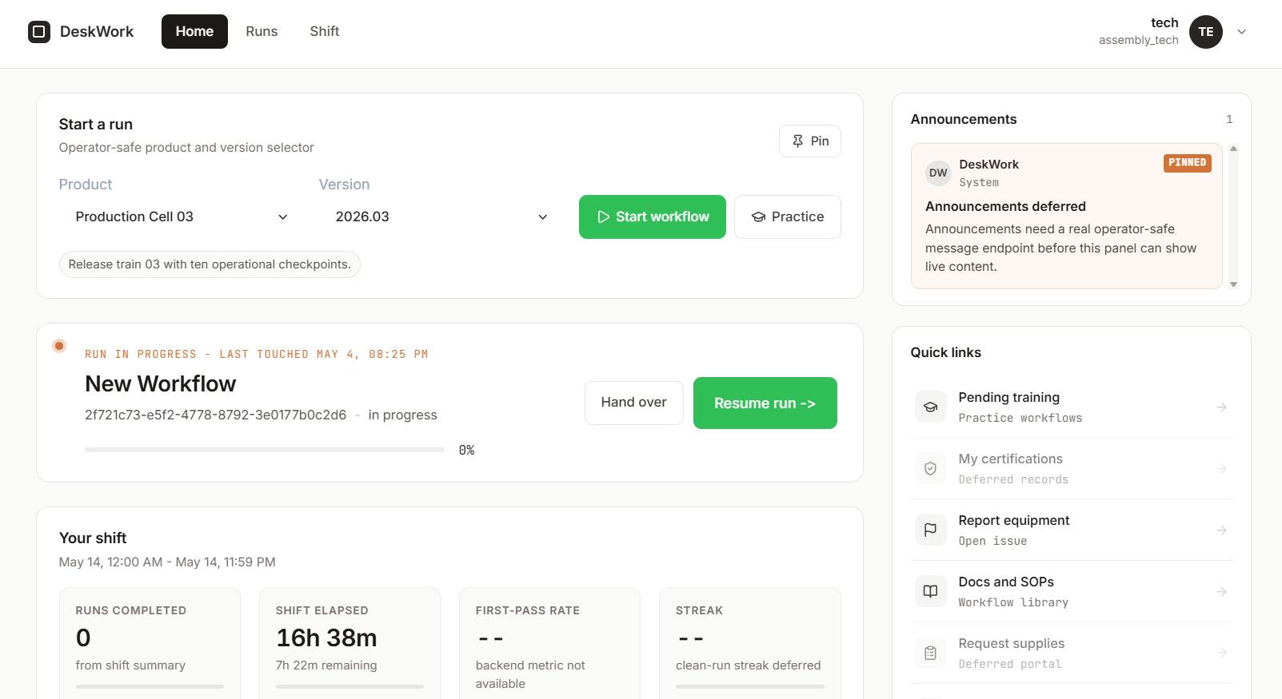Click the Runs Completed progress bar

(x=150, y=686)
